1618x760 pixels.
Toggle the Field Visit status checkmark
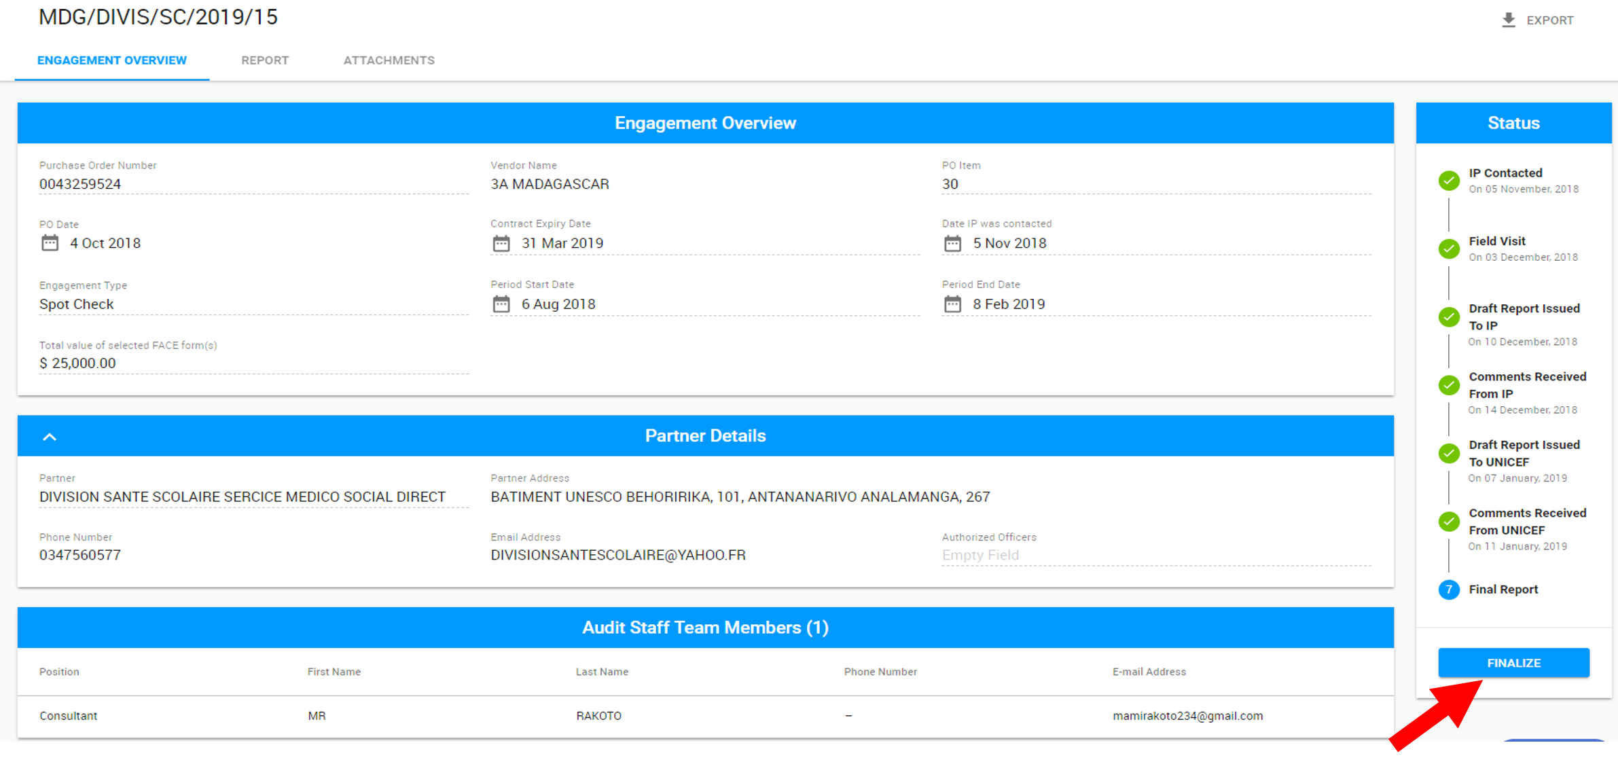(x=1450, y=249)
